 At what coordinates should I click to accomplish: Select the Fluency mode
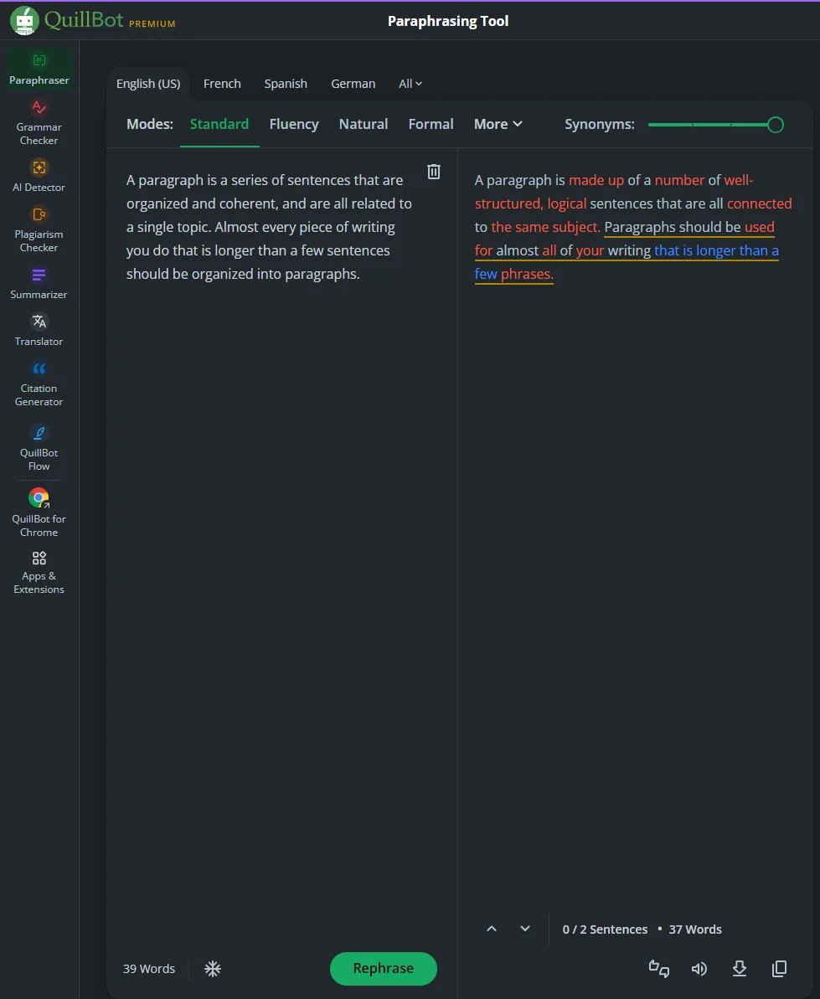[x=294, y=124]
